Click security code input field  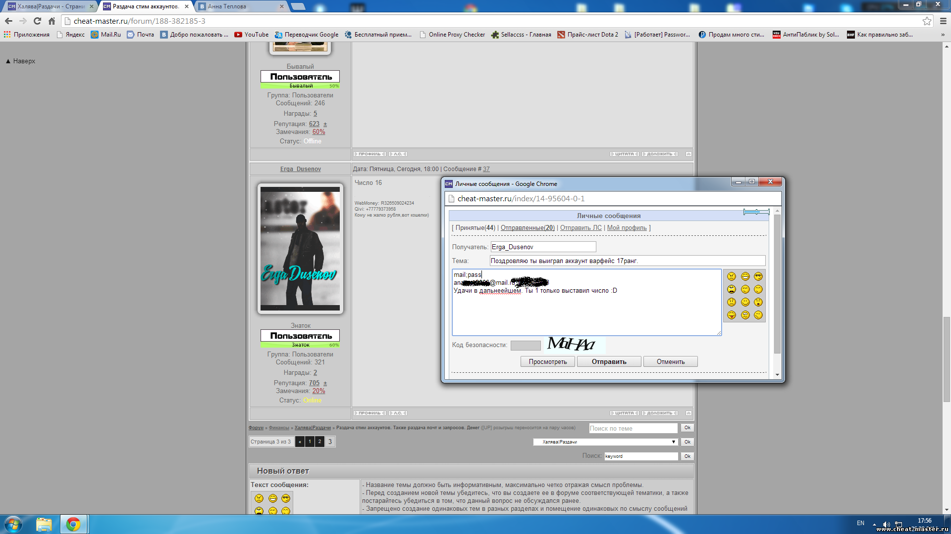click(526, 345)
